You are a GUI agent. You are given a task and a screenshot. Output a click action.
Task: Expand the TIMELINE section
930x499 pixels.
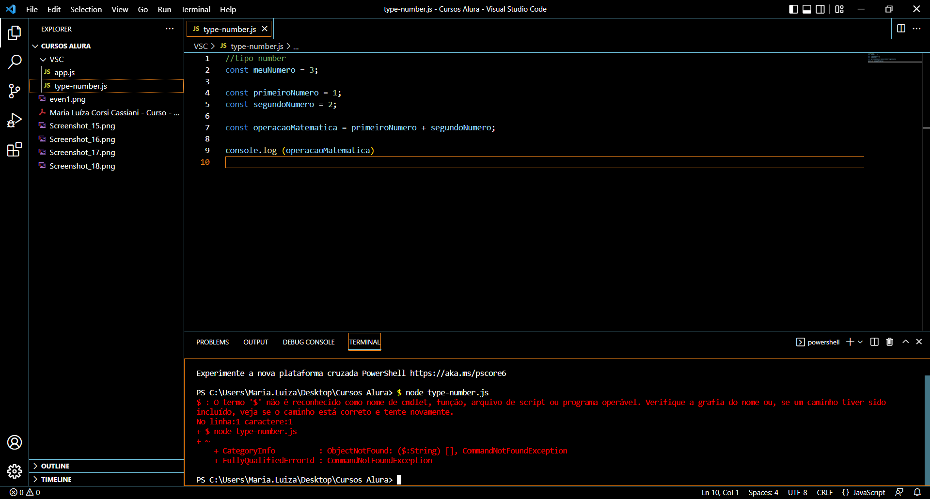click(107, 480)
